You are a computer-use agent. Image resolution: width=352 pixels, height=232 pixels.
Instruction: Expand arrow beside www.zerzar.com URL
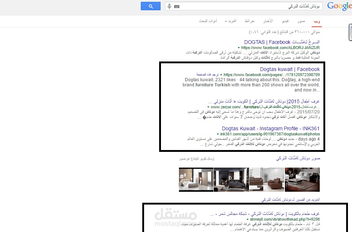[208, 107]
